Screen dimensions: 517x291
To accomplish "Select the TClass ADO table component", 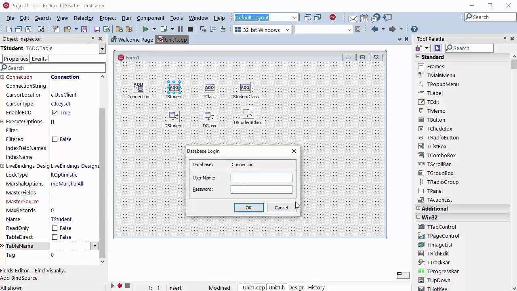I will coord(209,88).
